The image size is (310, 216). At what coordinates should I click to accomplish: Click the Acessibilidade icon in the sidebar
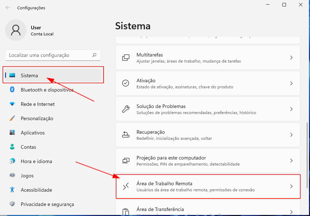coord(11,190)
